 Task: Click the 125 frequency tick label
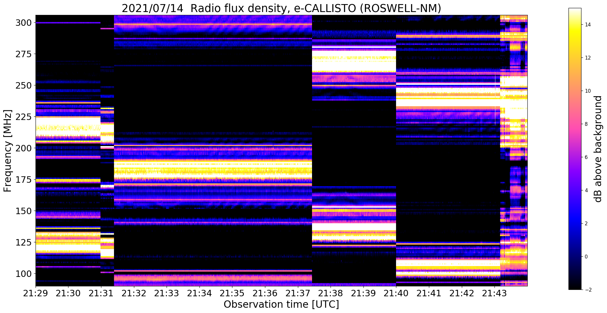(x=24, y=242)
